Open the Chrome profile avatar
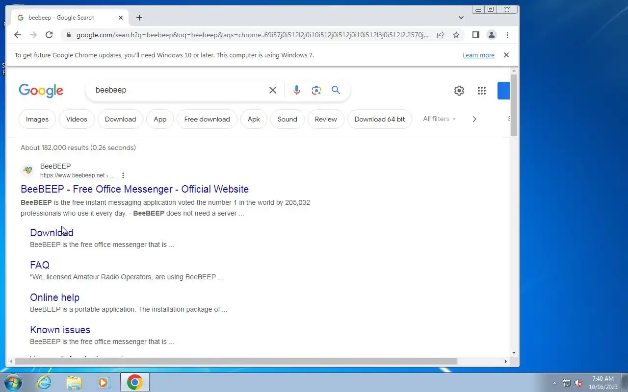This screenshot has width=628, height=392. (491, 35)
